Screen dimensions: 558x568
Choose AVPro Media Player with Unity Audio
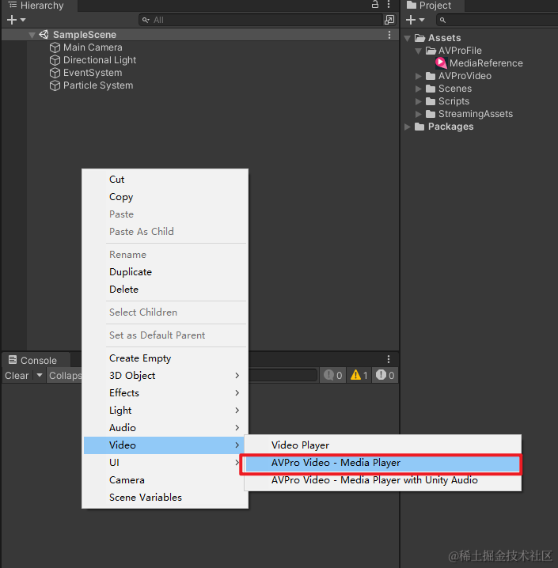(383, 480)
